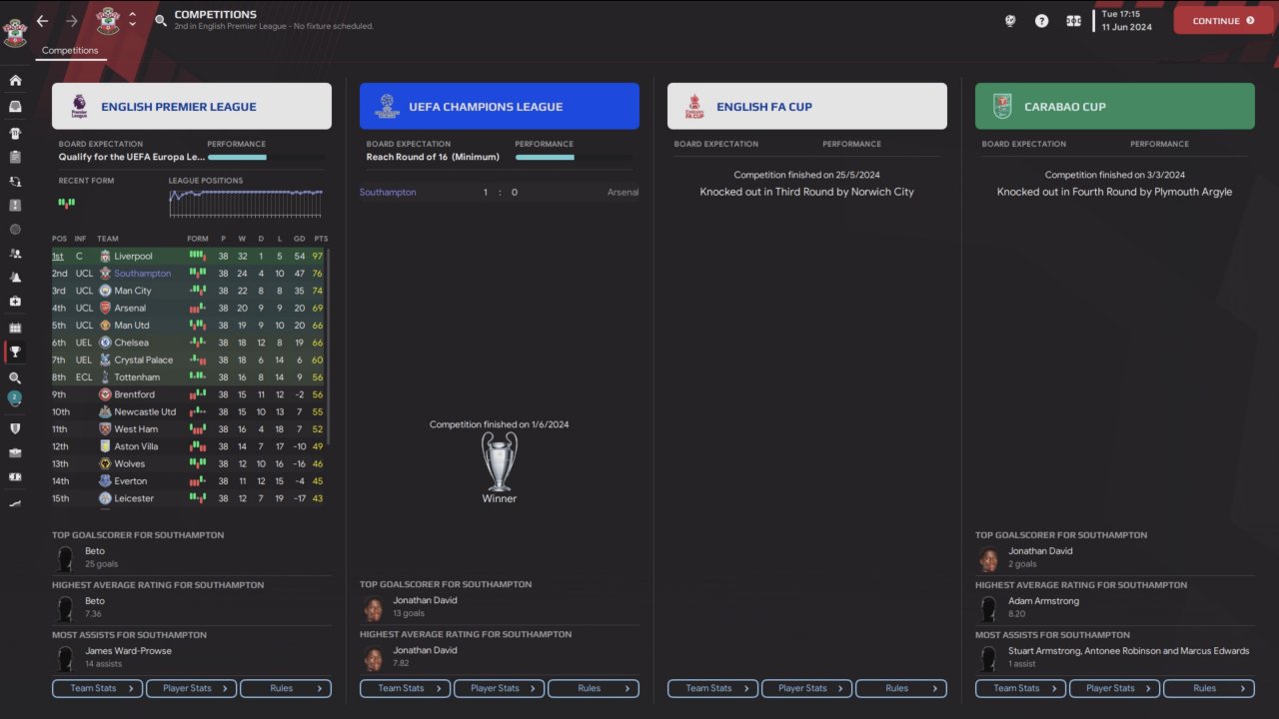Screen dimensions: 1279x719
Task: Open the line graph icon in sidebar
Action: pyautogui.click(x=15, y=503)
